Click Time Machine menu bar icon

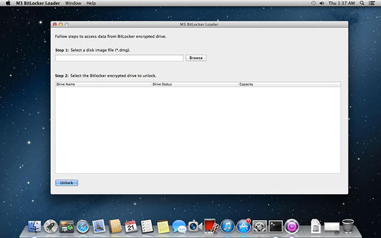[x=314, y=3]
